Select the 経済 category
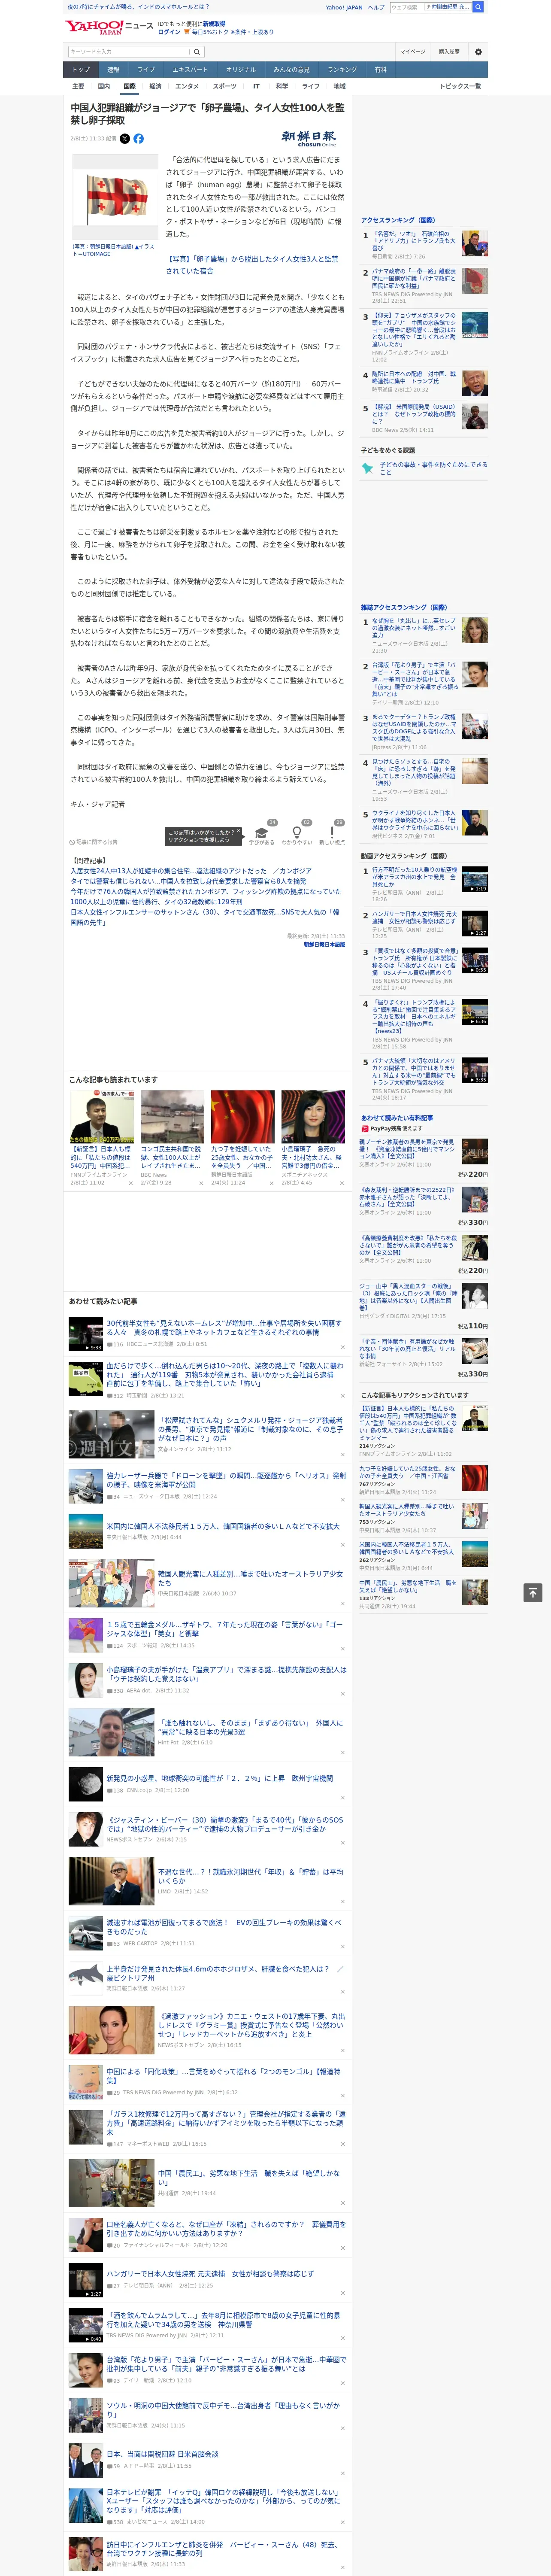551x2576 pixels. 155,86
